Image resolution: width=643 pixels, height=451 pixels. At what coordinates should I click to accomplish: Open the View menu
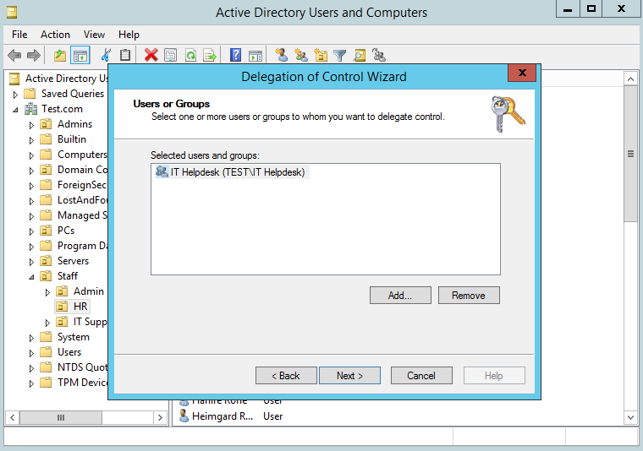pos(94,35)
